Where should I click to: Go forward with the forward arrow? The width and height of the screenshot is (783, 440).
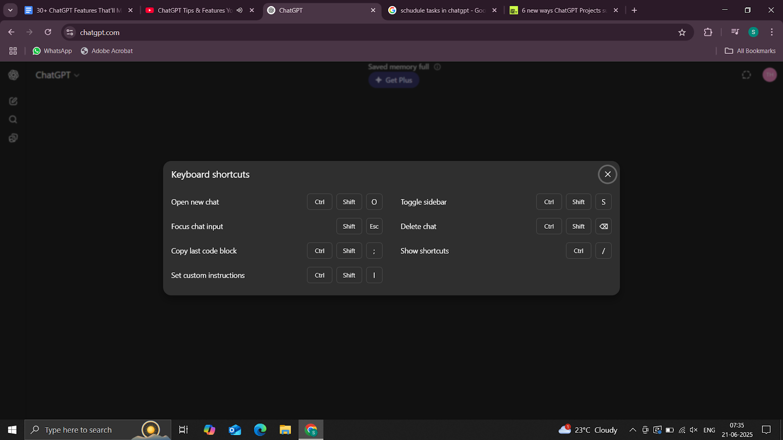pyautogui.click(x=29, y=32)
